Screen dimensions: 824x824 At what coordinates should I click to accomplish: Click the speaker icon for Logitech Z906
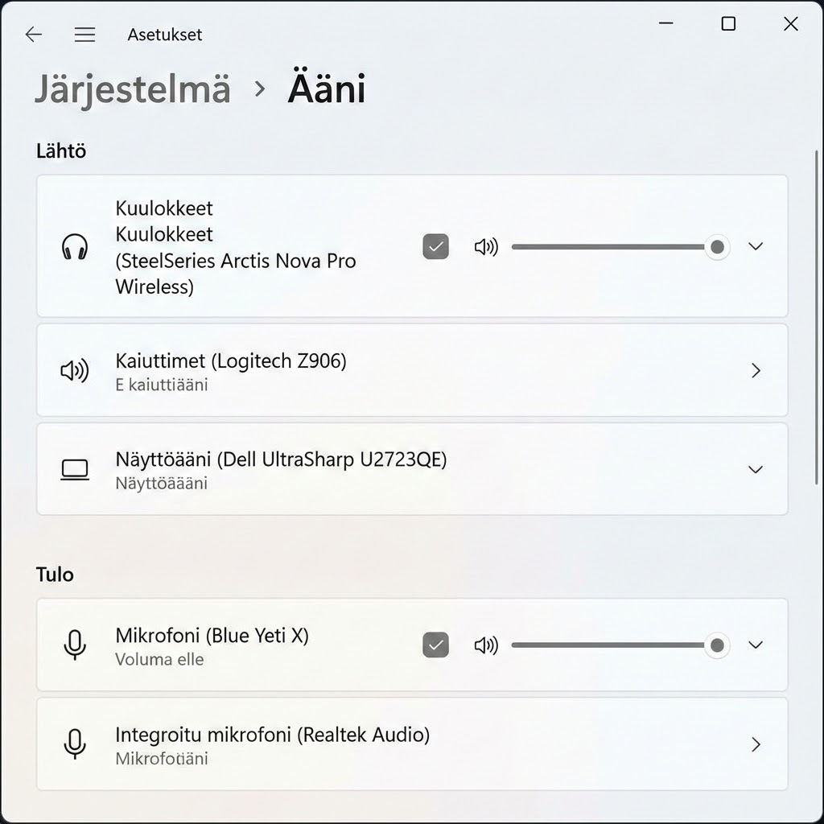75,370
